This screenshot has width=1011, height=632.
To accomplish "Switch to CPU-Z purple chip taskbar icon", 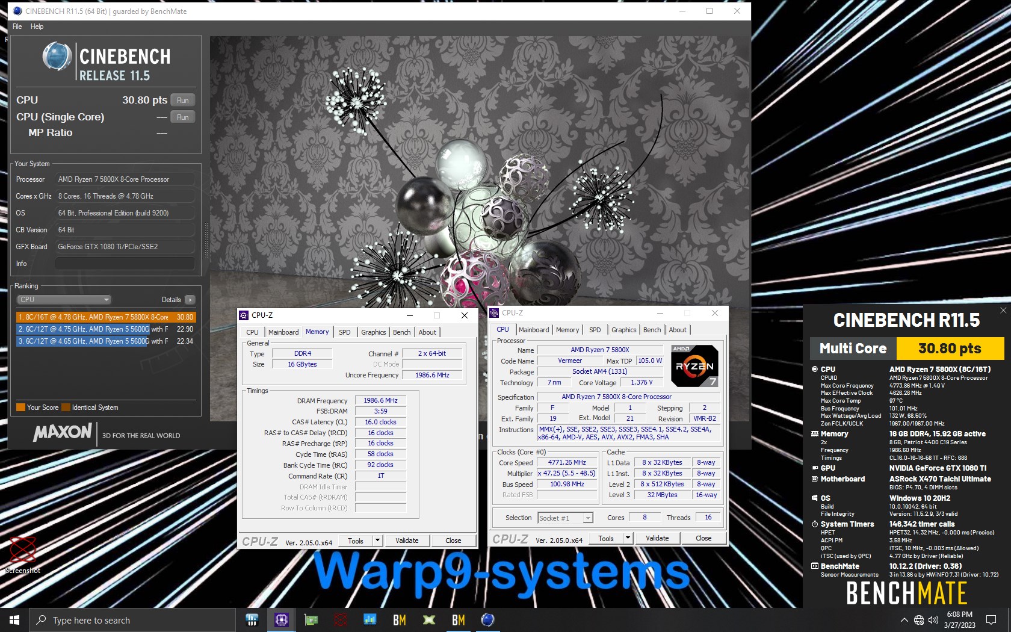I will pos(281,620).
